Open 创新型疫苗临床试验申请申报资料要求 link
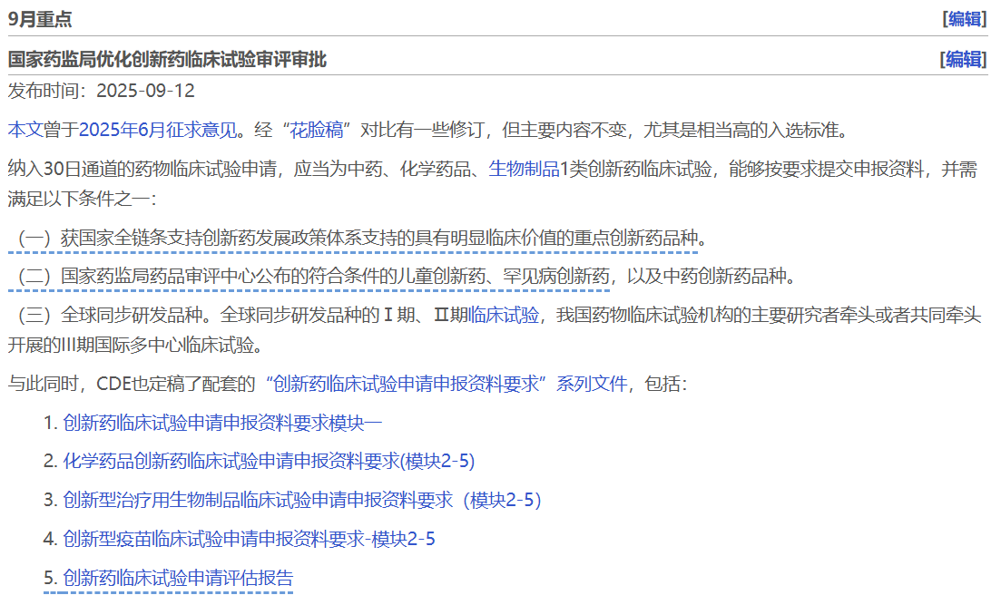 (249, 540)
